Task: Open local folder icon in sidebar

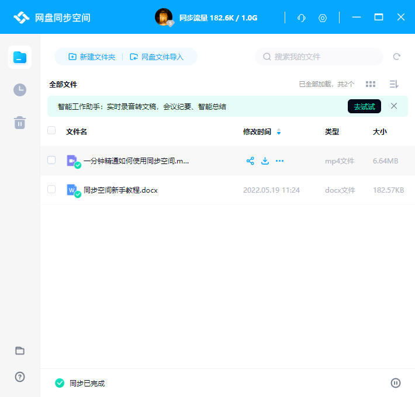Action: tap(20, 351)
